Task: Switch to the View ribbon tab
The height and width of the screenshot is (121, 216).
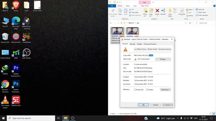Action: tap(135, 6)
